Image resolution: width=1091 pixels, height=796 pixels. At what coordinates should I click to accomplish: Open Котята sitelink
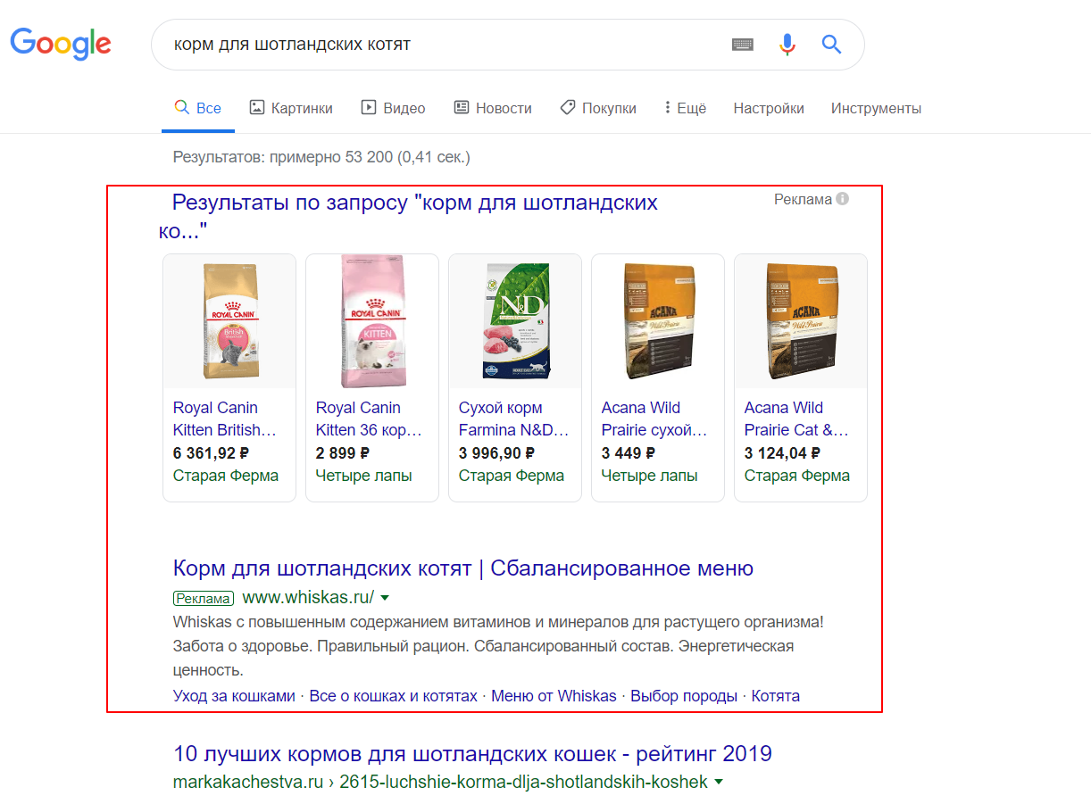point(776,696)
